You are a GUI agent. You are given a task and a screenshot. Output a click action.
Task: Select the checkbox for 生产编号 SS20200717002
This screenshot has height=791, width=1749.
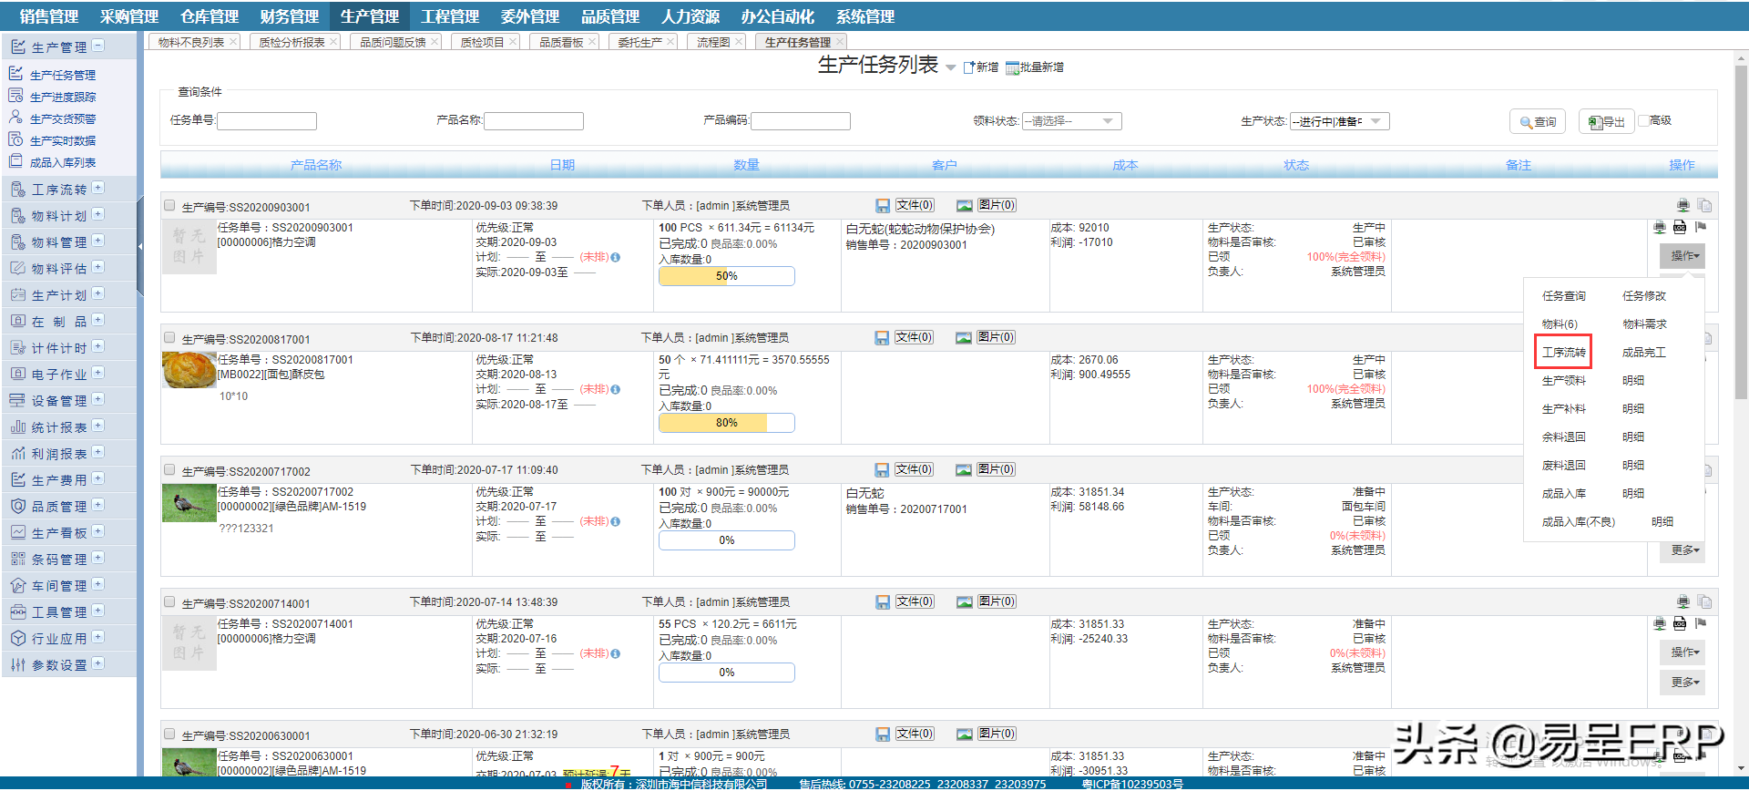coord(169,470)
